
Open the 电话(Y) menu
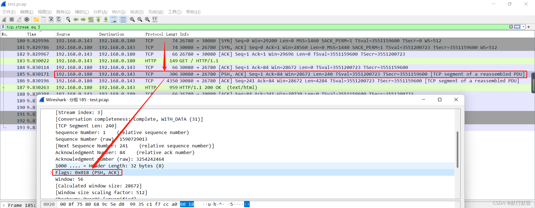[x=137, y=12]
